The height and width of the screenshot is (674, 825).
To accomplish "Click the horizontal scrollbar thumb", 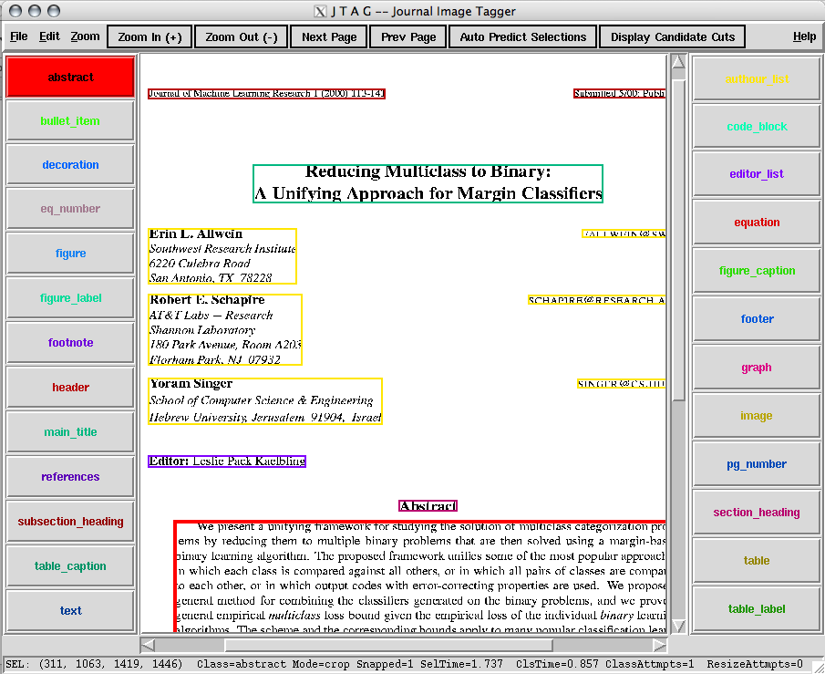I will (x=389, y=645).
